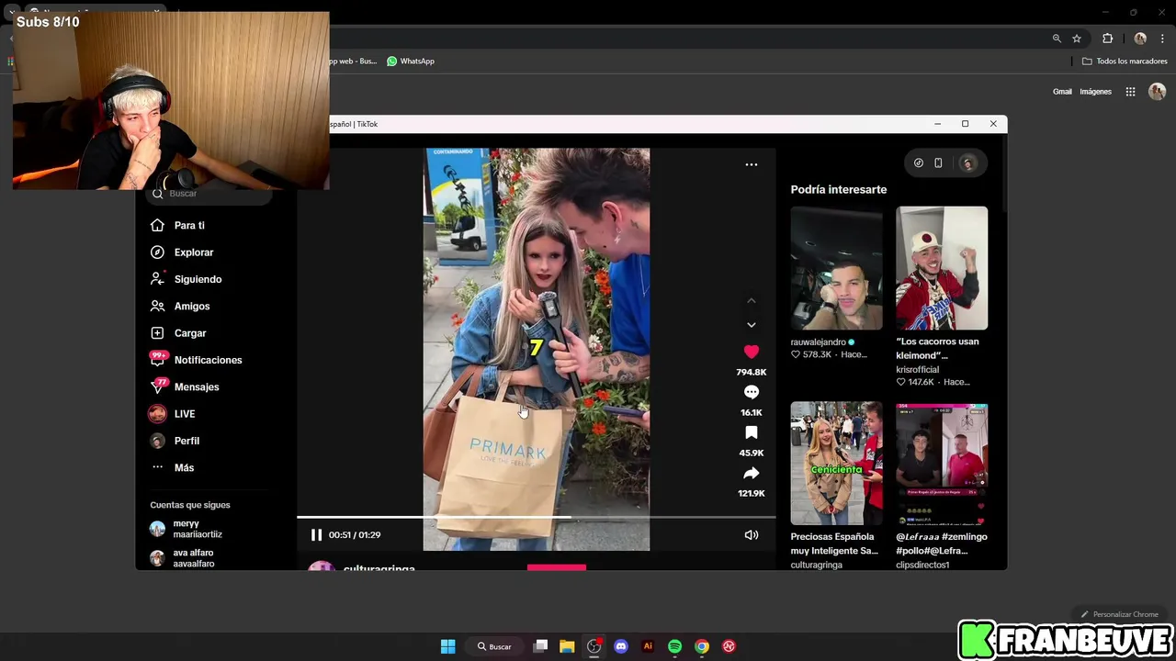1176x661 pixels.
Task: Click the taskbar Buscar search box
Action: coord(493,646)
